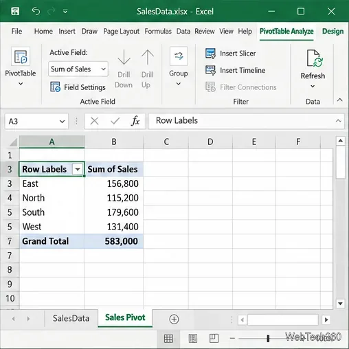The image size is (349, 349).
Task: Collapse the ribbon with the caret button
Action: pyautogui.click(x=340, y=100)
